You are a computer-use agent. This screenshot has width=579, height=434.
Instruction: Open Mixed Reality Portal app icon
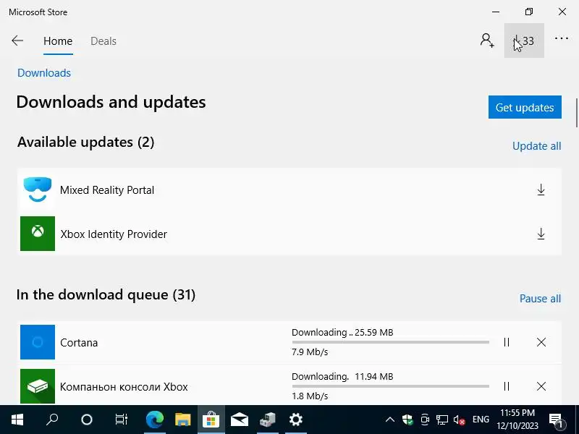(38, 190)
